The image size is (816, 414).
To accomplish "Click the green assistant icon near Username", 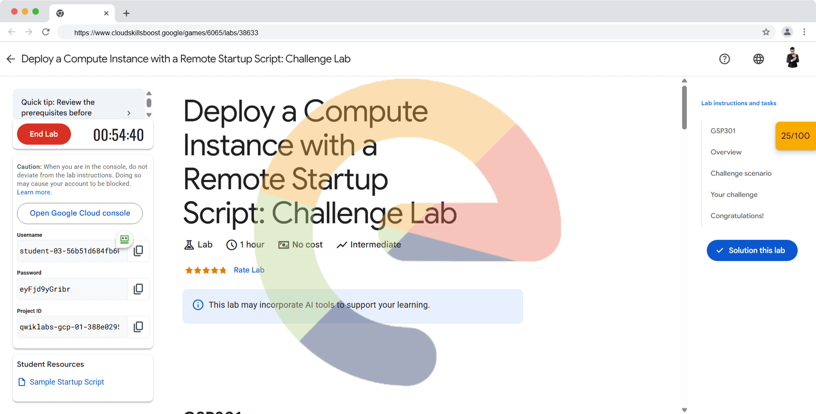I will tap(125, 239).
